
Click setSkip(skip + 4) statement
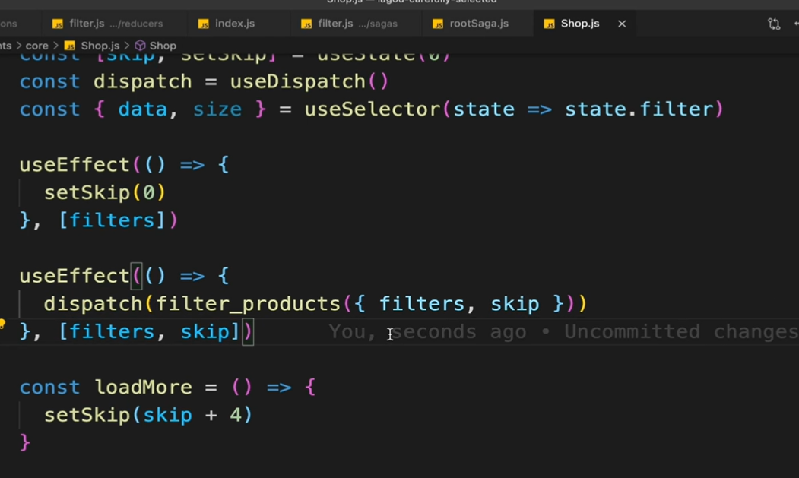point(148,416)
